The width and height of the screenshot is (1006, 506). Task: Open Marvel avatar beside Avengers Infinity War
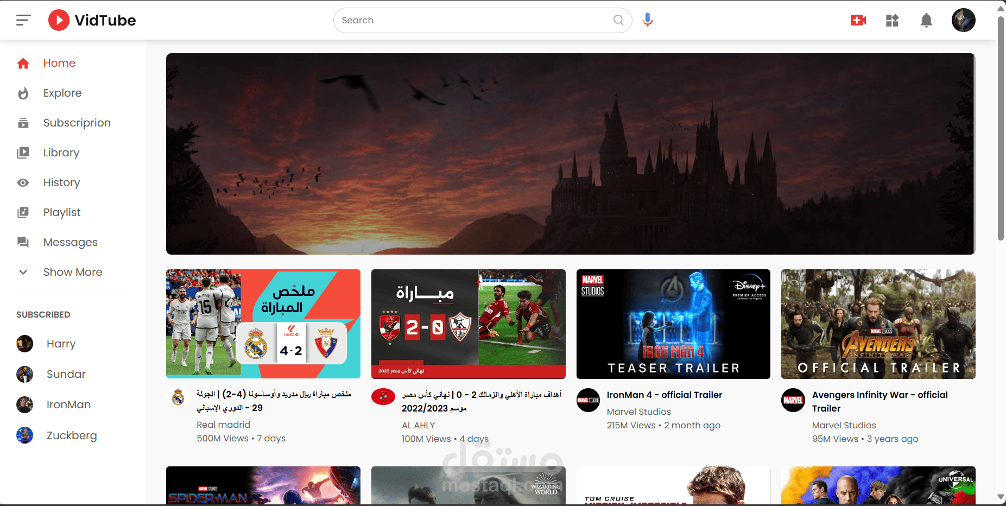click(793, 400)
